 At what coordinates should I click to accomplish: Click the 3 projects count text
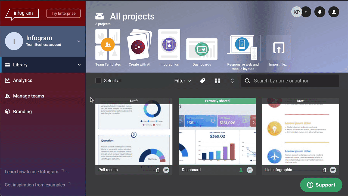(103, 24)
